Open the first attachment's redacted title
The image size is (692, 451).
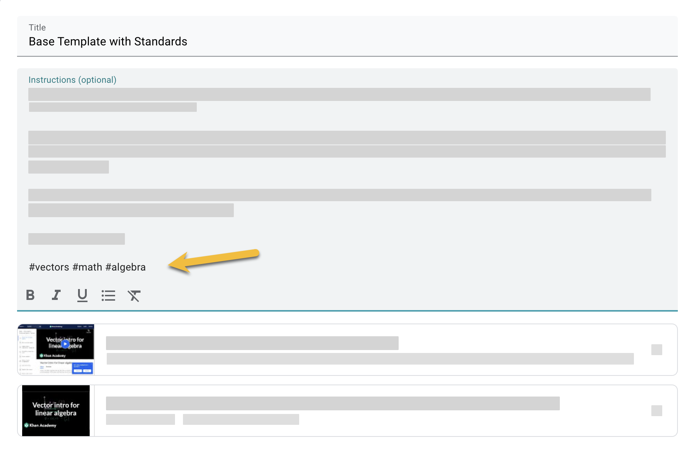click(x=252, y=343)
